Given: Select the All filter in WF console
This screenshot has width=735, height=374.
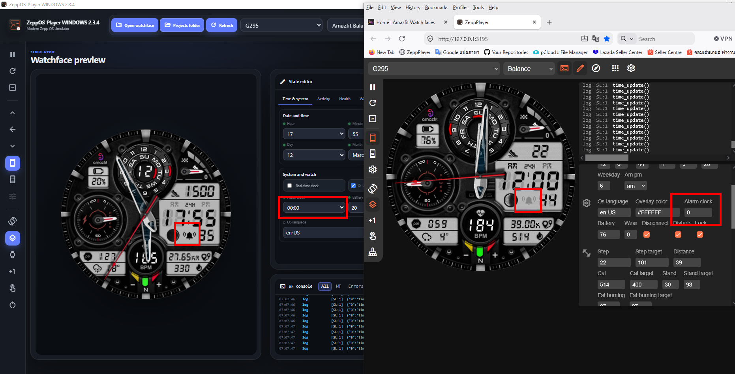Looking at the screenshot, I should [325, 286].
